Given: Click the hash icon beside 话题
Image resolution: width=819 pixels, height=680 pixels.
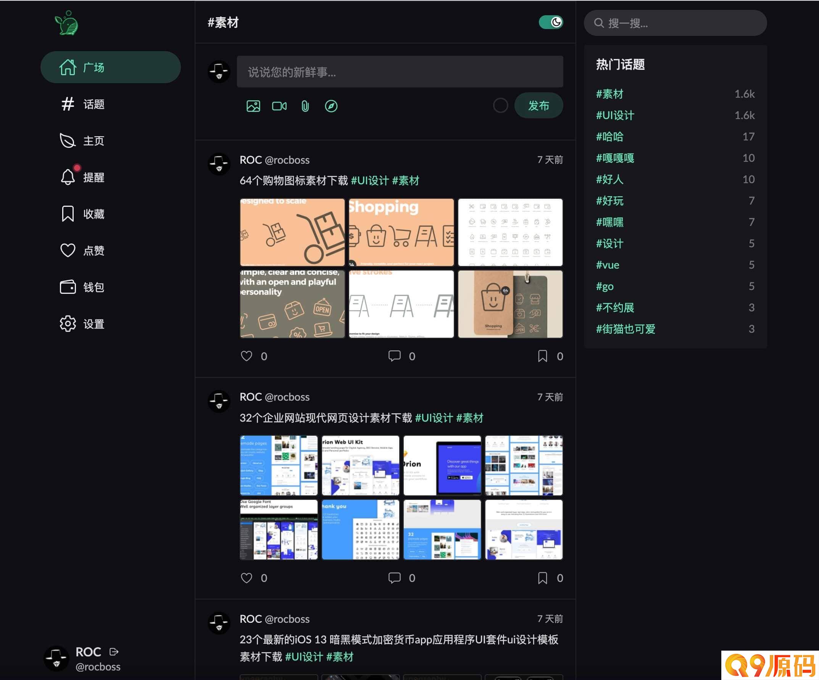Looking at the screenshot, I should coord(68,104).
